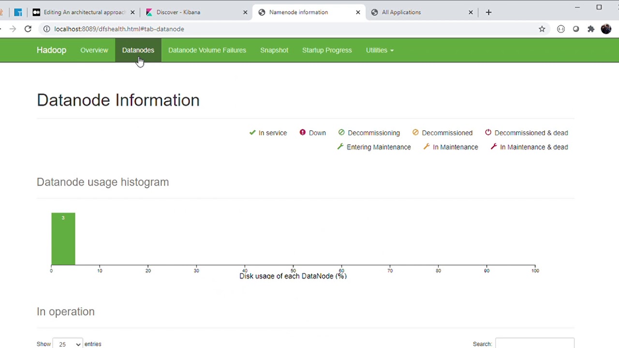Open a new browser tab
619x348 pixels.
pos(488,12)
